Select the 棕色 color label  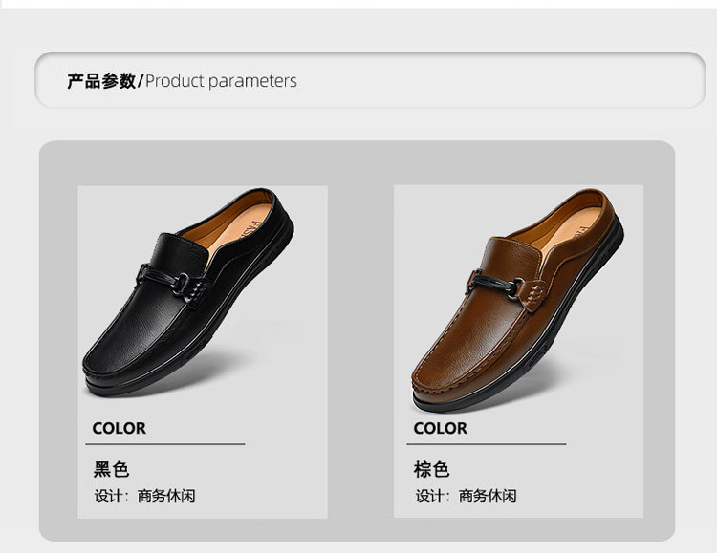(431, 469)
